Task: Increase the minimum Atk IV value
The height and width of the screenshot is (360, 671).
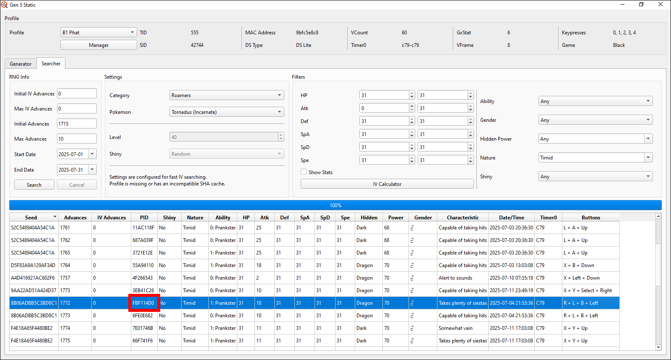Action: 412,106
